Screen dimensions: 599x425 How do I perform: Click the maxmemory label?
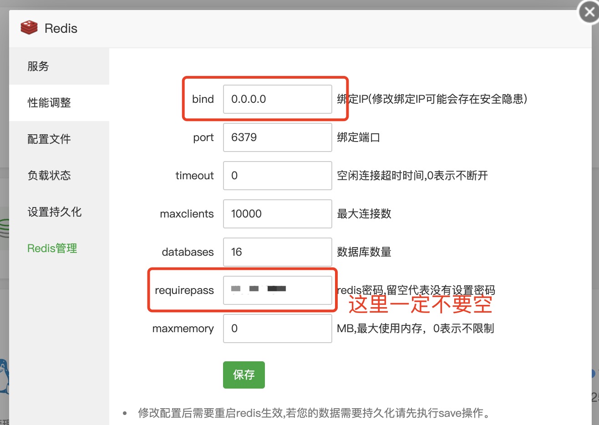pyautogui.click(x=183, y=329)
